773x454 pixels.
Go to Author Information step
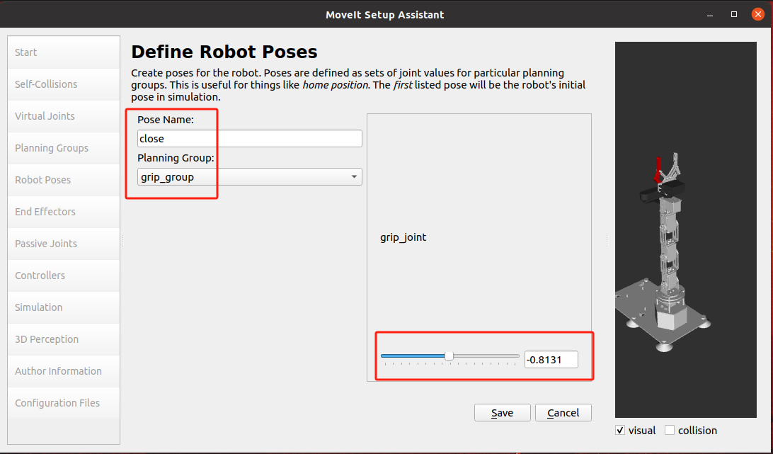point(64,371)
